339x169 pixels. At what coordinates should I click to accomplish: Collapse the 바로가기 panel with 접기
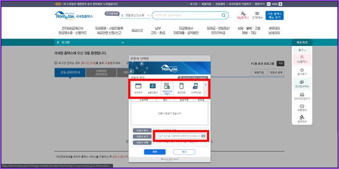(302, 50)
